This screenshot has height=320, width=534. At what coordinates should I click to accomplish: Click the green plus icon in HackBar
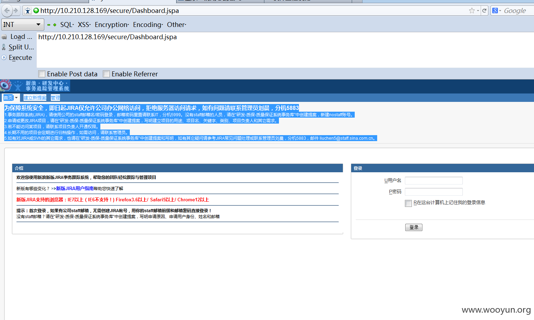pos(55,25)
